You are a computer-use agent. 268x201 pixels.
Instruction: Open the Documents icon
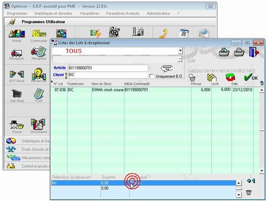pyautogui.click(x=38, y=124)
